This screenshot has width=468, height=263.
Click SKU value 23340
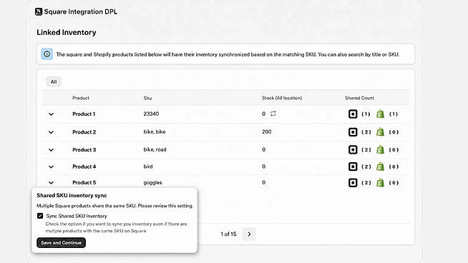pyautogui.click(x=151, y=114)
